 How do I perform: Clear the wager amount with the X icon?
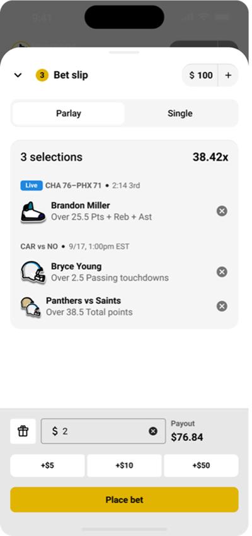pyautogui.click(x=153, y=431)
